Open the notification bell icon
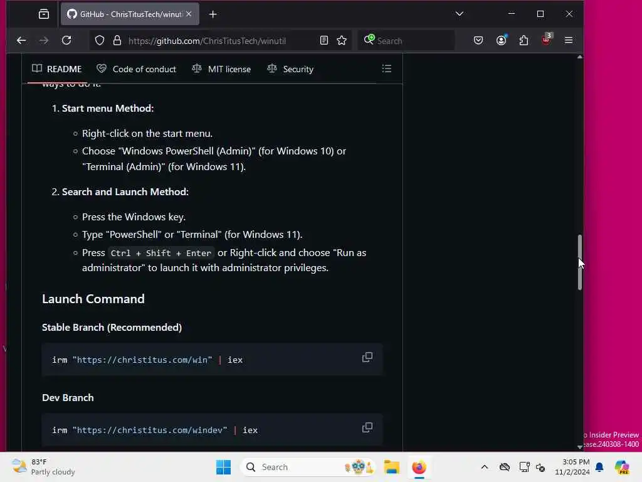Viewport: 642px width, 482px height. point(599,467)
